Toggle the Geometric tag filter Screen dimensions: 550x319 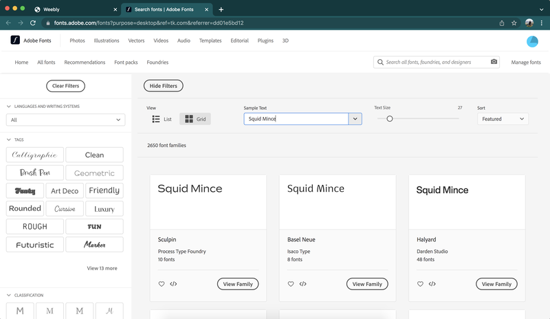click(x=94, y=173)
